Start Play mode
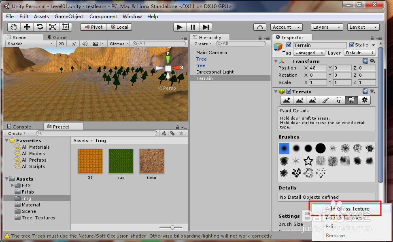393x242 pixels. point(179,27)
